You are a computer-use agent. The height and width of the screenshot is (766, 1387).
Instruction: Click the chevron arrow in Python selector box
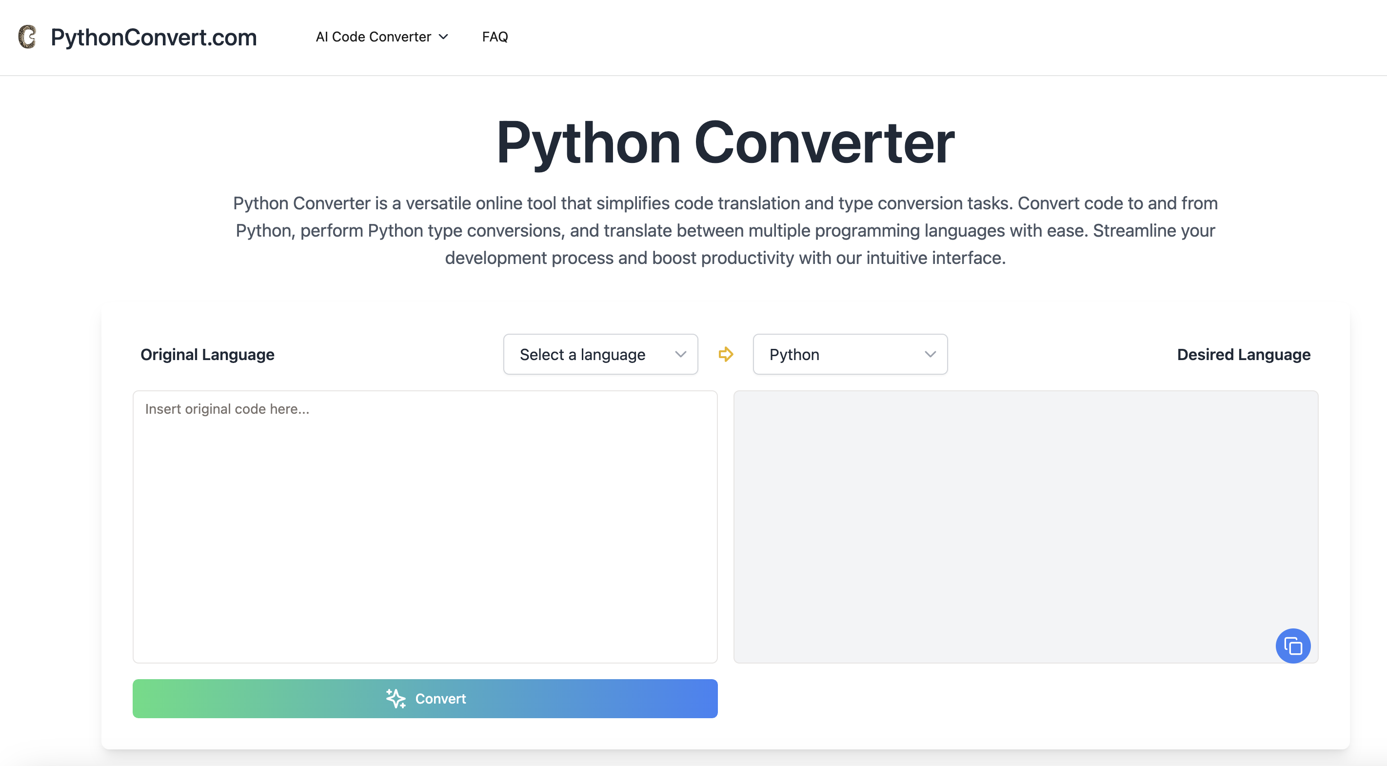click(930, 354)
